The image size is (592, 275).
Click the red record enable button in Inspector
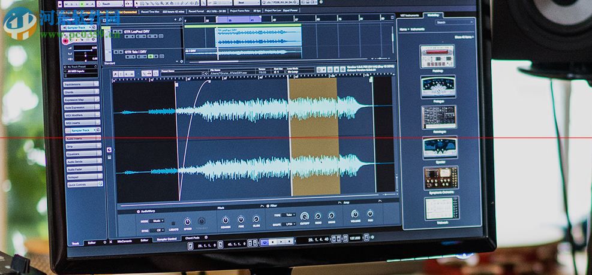pos(65,41)
